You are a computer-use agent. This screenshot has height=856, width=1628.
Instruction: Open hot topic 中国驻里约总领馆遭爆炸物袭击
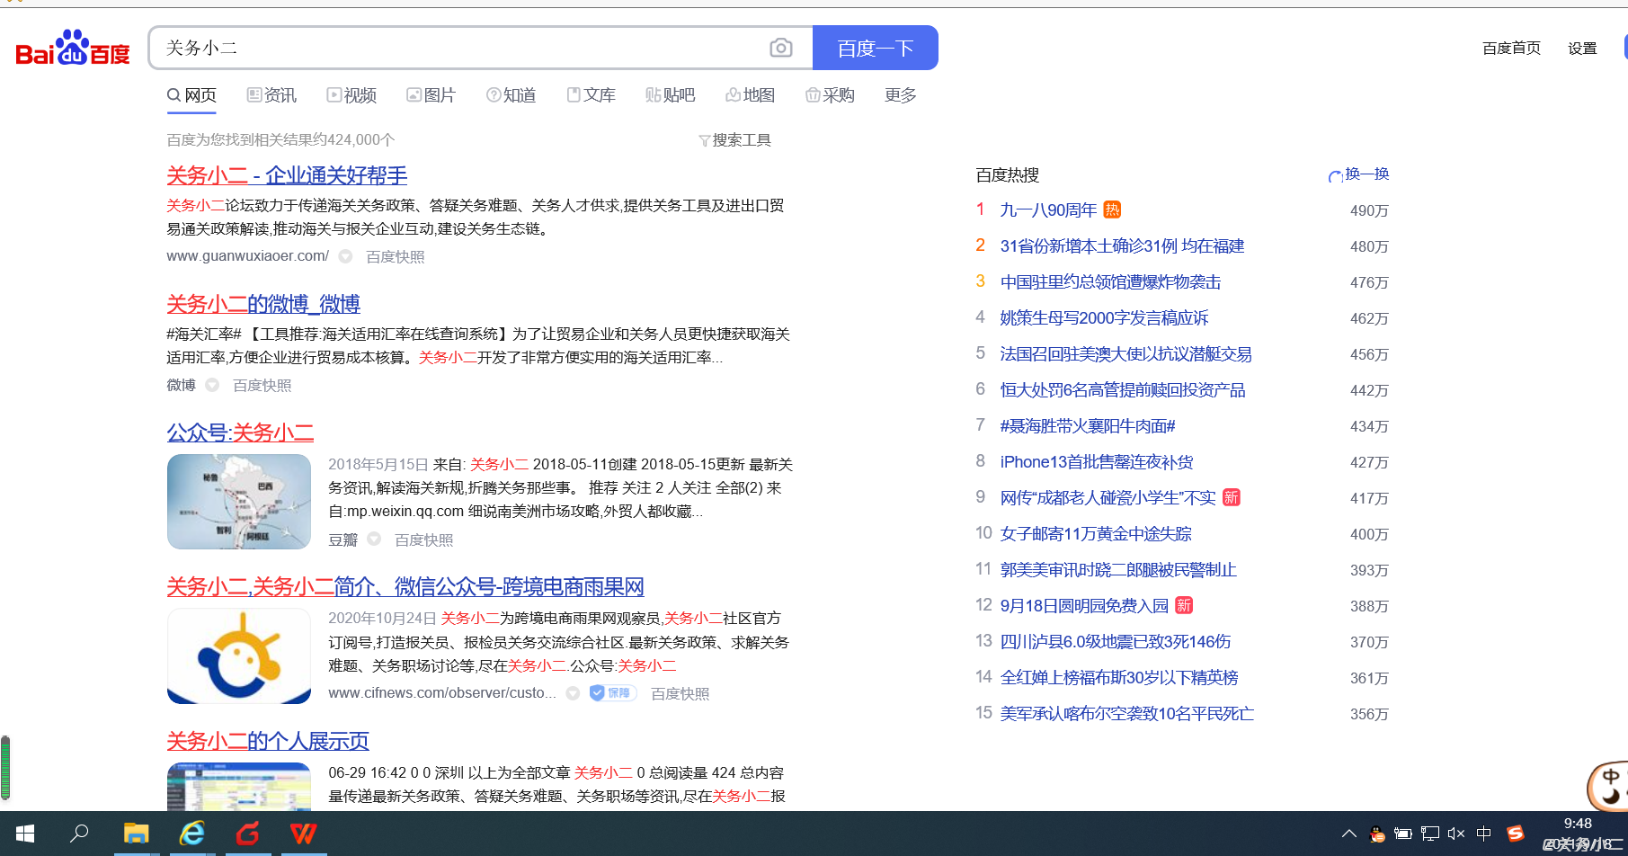point(1110,282)
